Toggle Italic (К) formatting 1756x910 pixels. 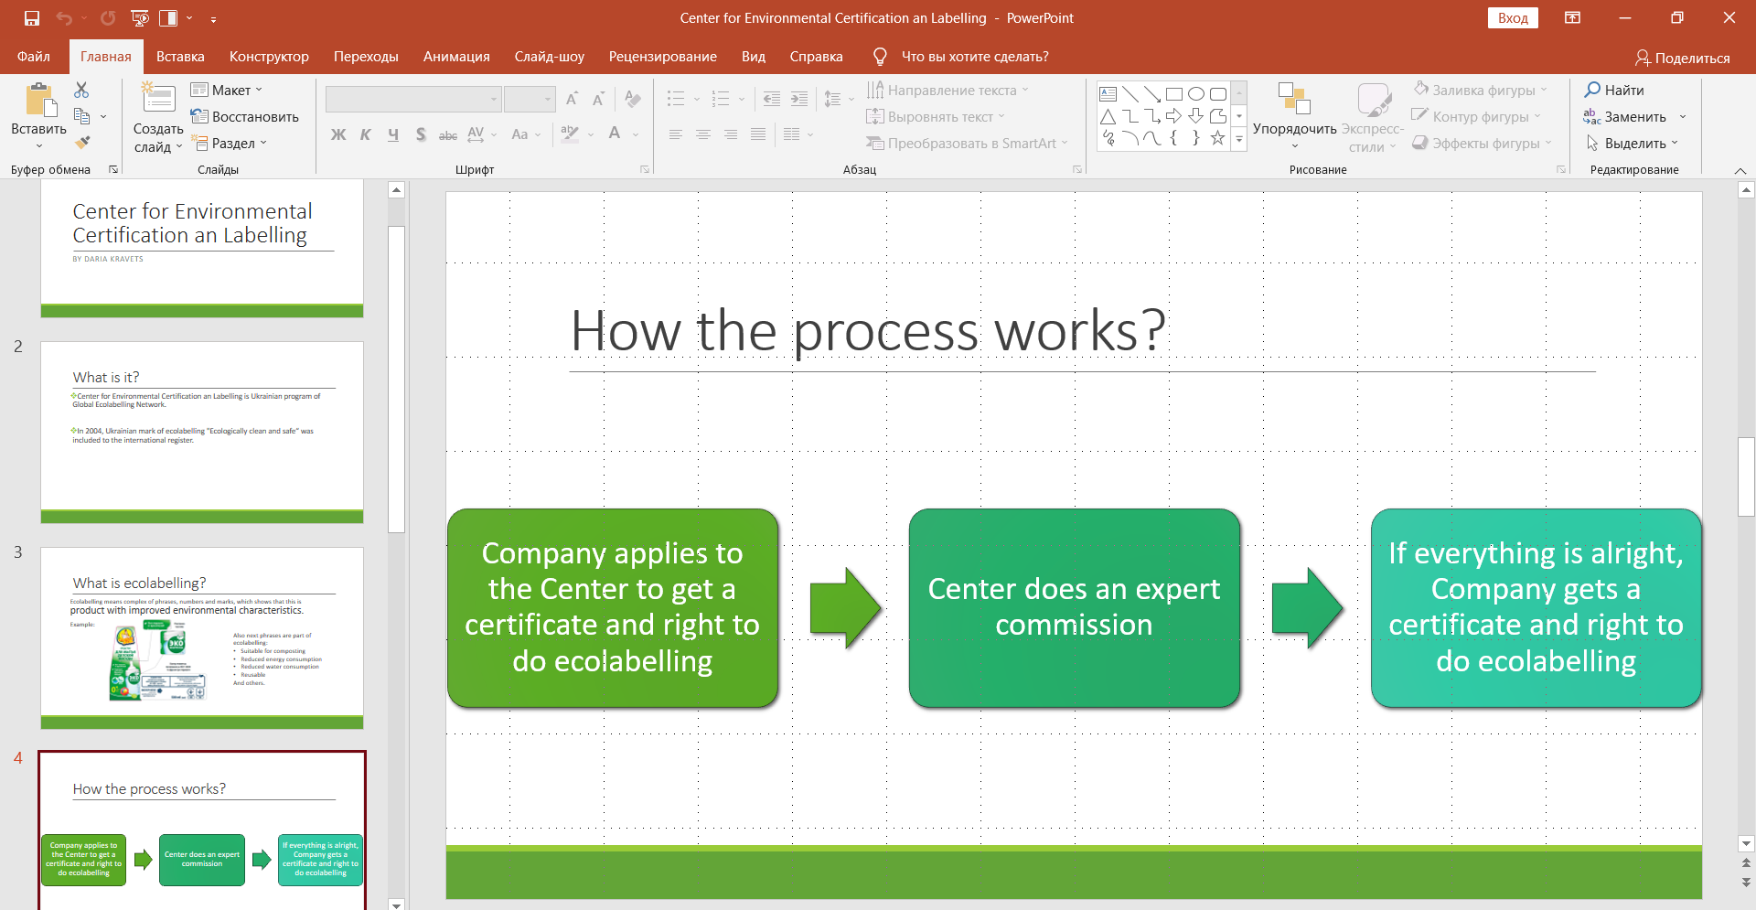366,134
